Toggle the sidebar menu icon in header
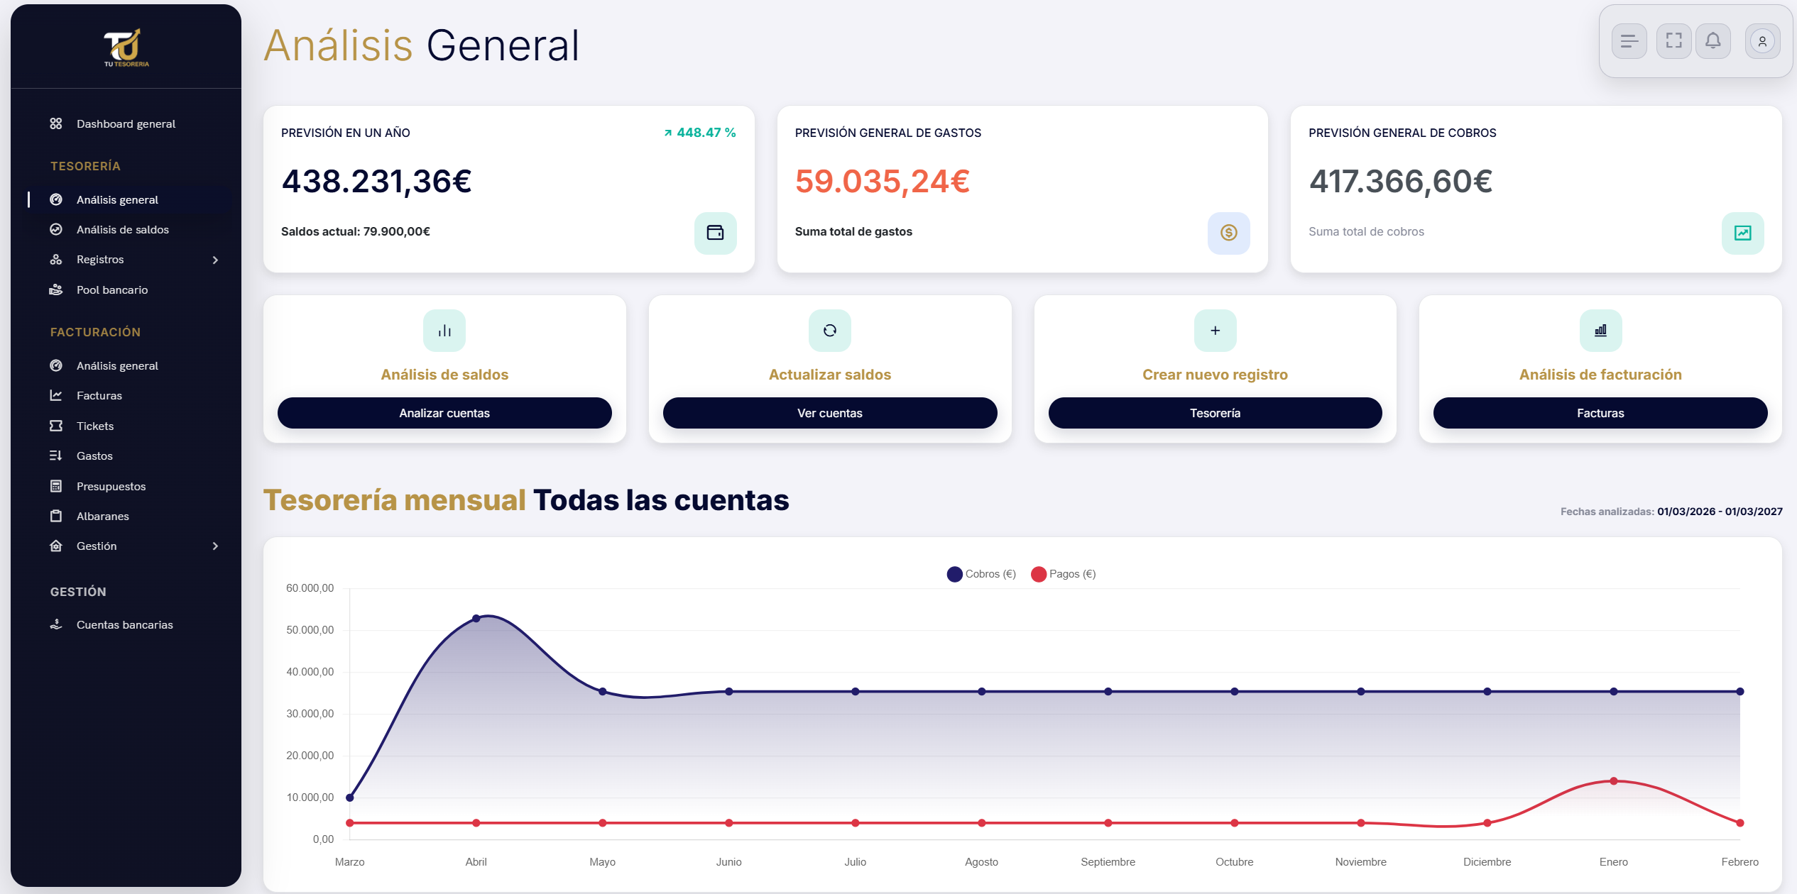Screen dimensions: 1797x894 click(1629, 41)
